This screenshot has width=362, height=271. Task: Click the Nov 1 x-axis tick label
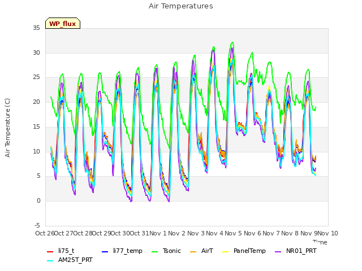pos(158,233)
